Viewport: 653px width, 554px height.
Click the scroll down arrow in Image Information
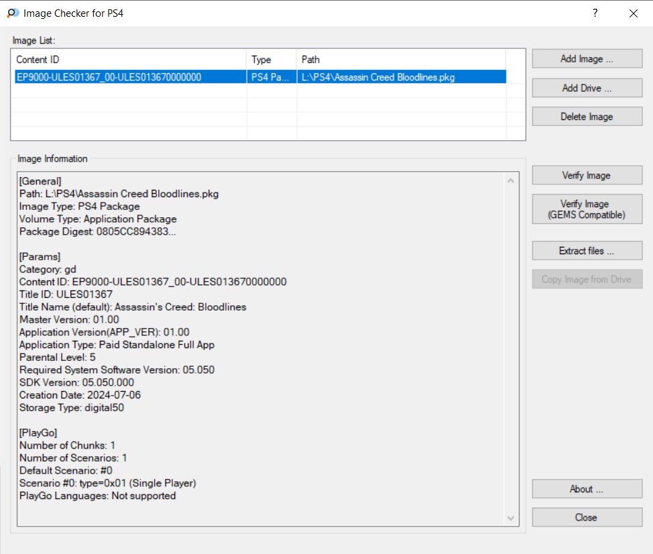point(511,518)
